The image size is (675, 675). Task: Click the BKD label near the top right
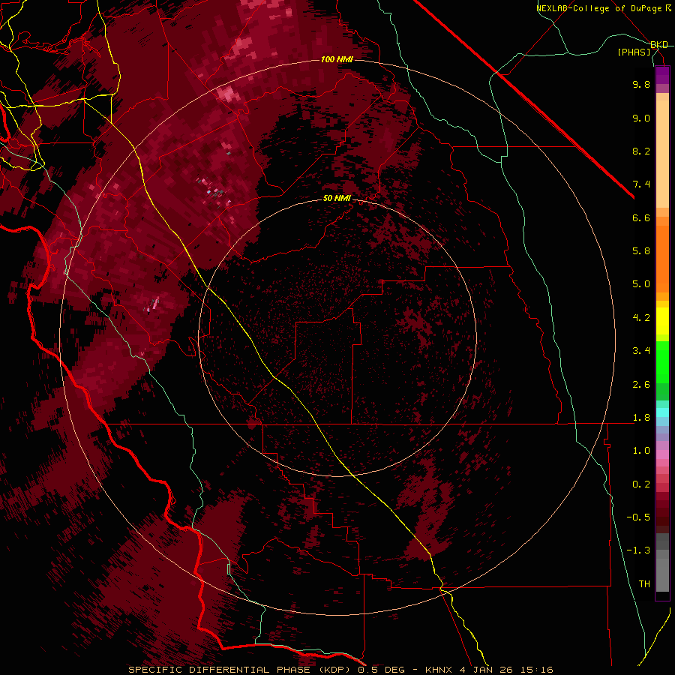click(x=659, y=45)
